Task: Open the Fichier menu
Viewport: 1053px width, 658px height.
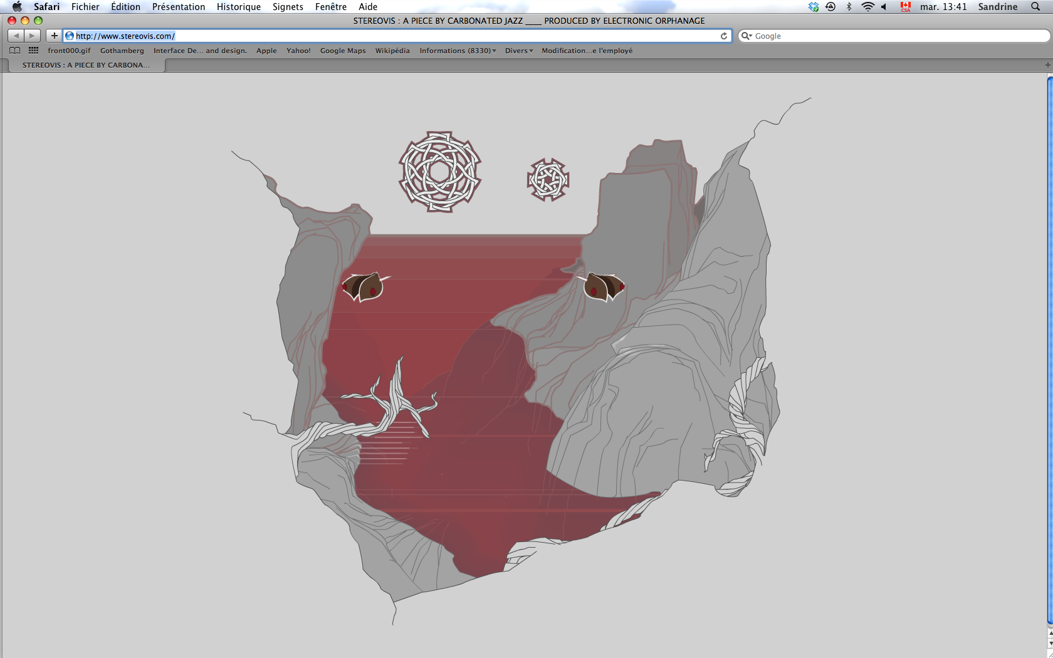Action: coord(85,7)
